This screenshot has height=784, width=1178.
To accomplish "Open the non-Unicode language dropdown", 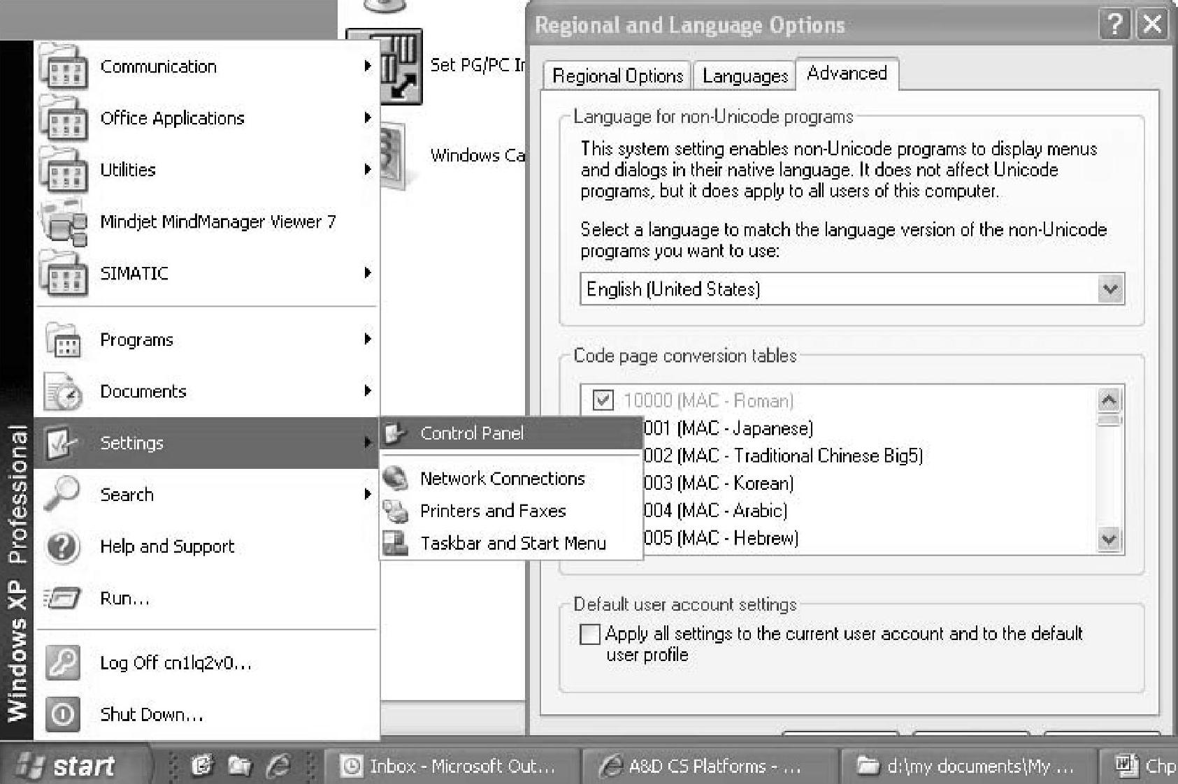I will 1110,289.
